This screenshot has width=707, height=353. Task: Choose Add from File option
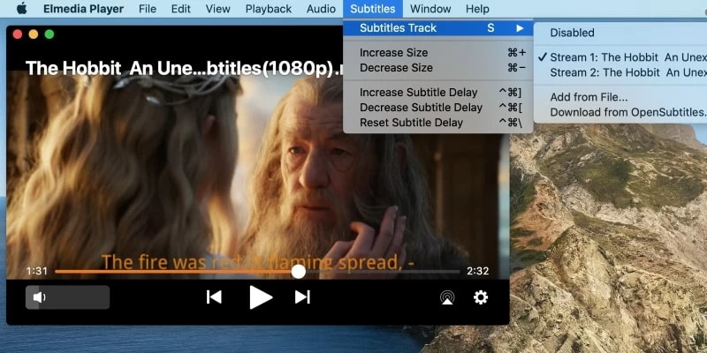620,97
